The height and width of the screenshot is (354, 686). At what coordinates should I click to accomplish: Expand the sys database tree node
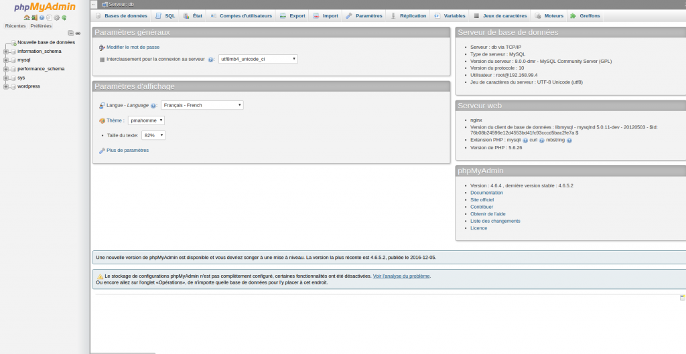coord(6,78)
